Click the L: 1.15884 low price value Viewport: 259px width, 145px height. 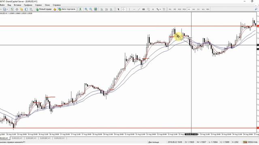213,142
